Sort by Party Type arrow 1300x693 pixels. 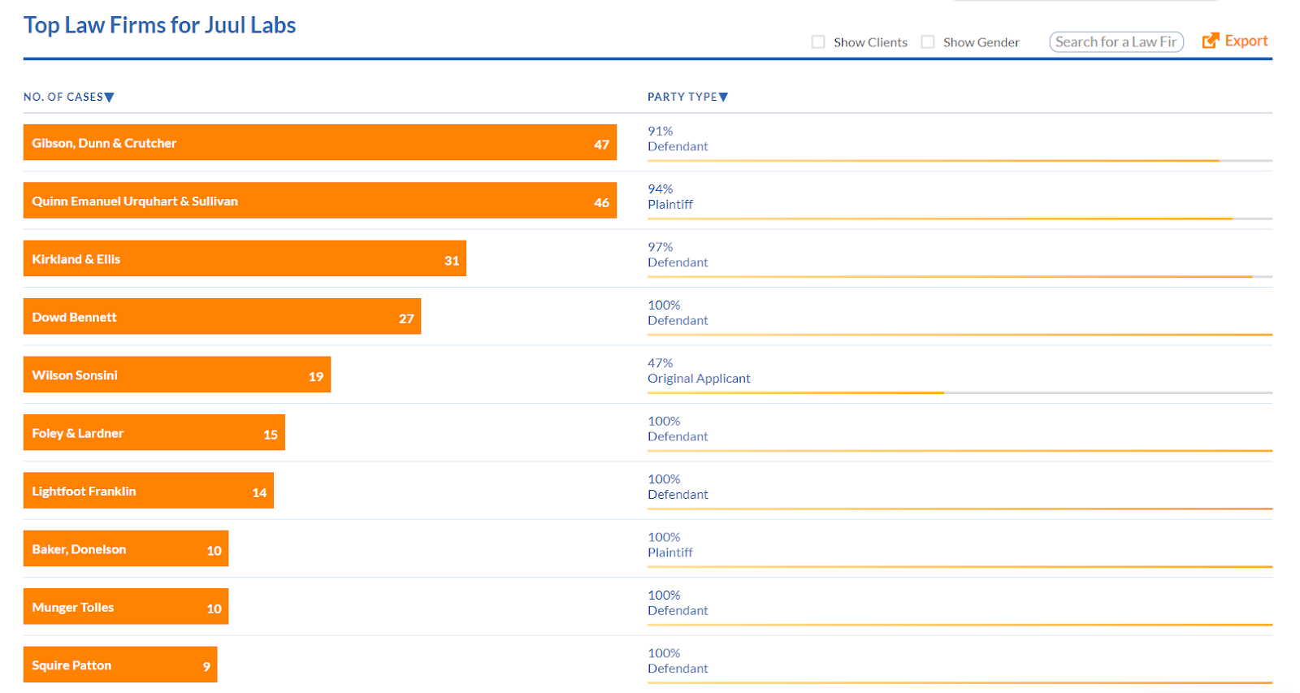point(723,97)
